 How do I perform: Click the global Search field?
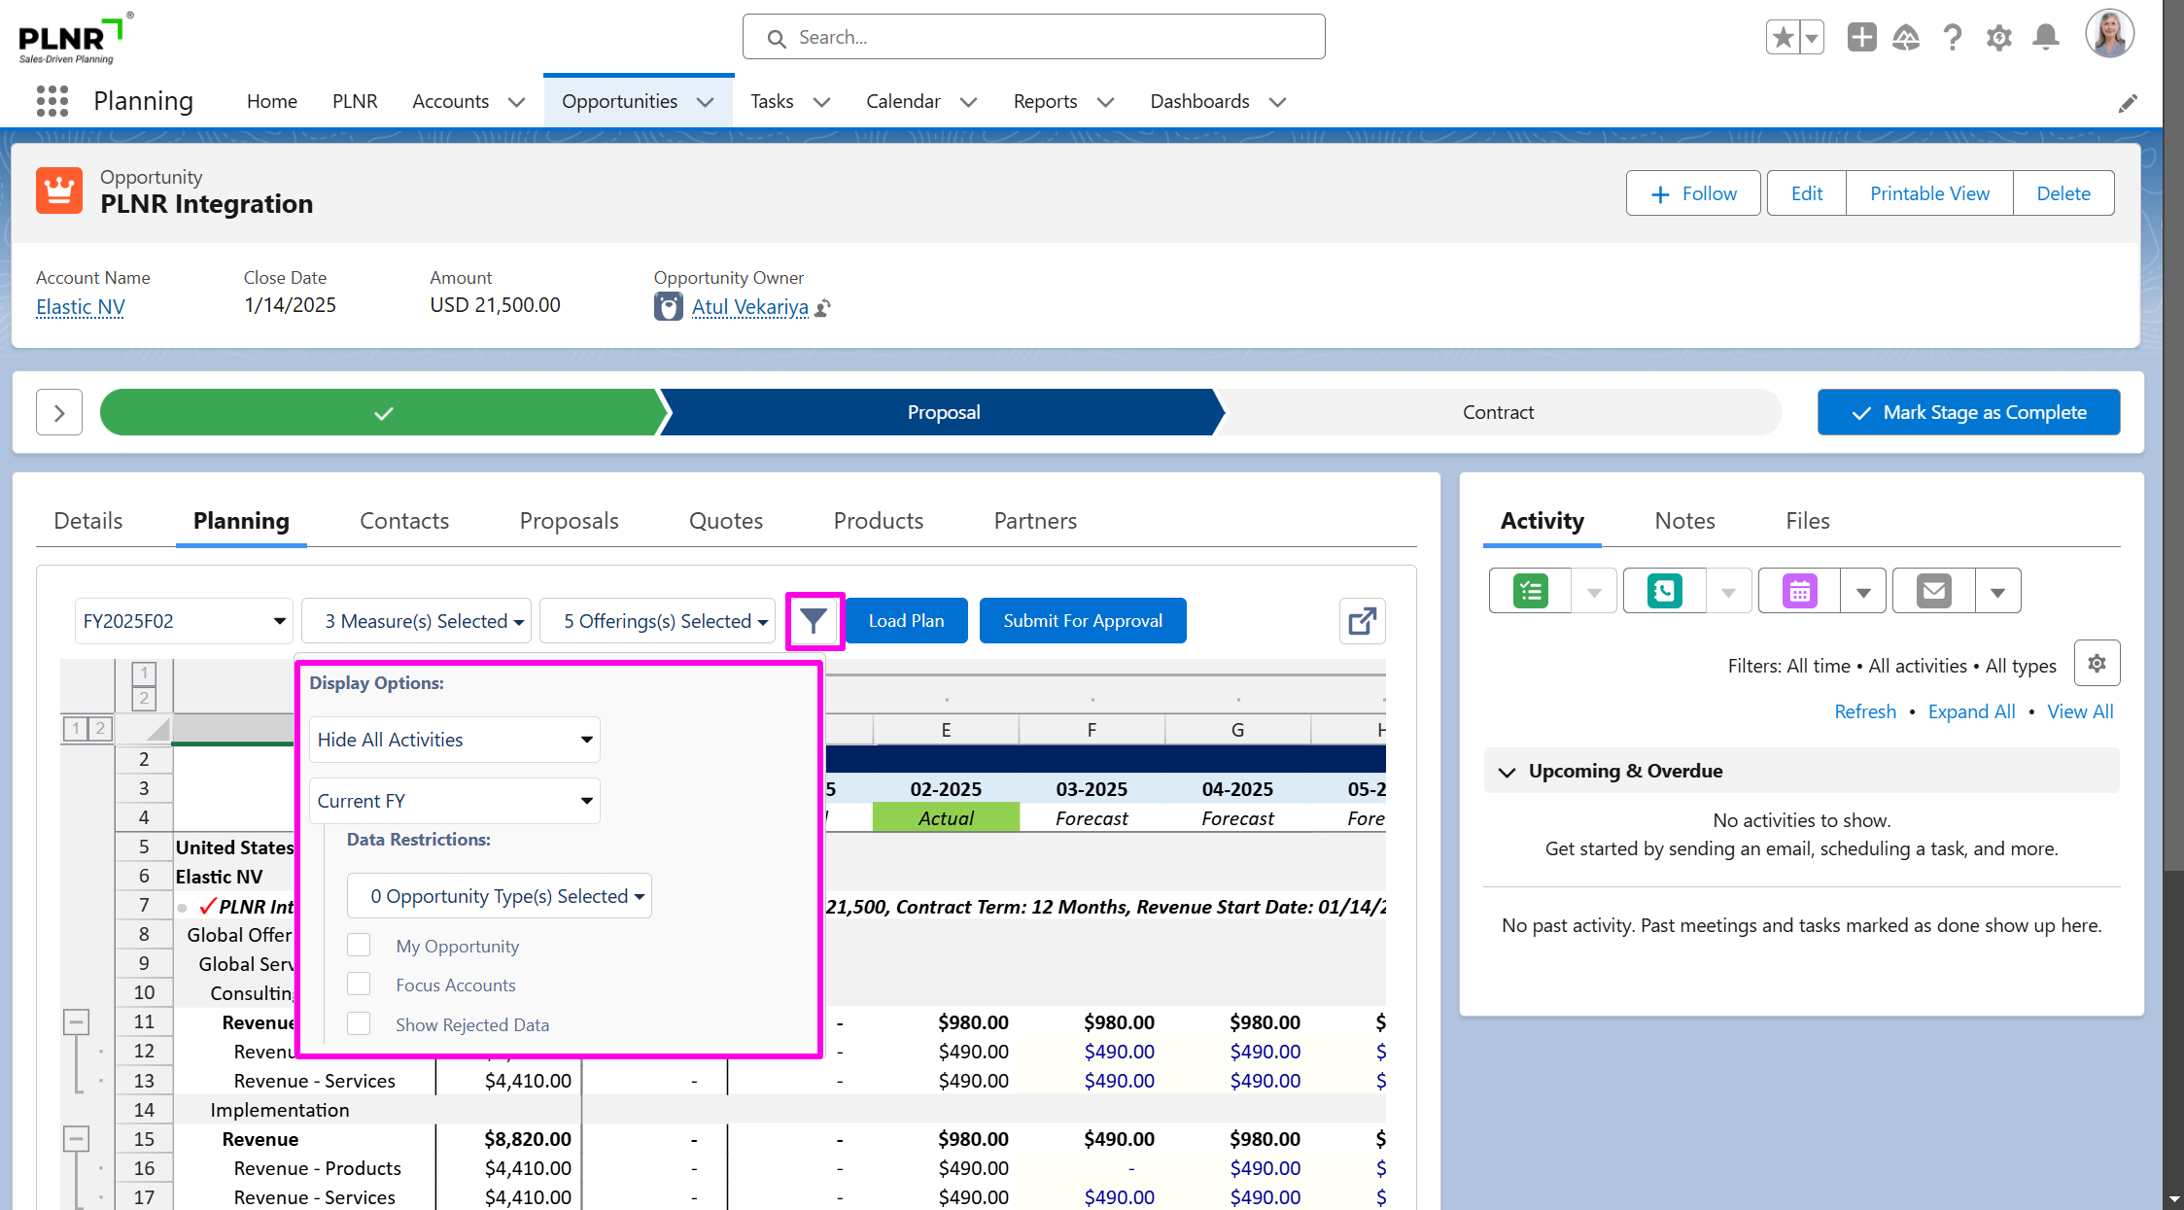tap(1033, 37)
